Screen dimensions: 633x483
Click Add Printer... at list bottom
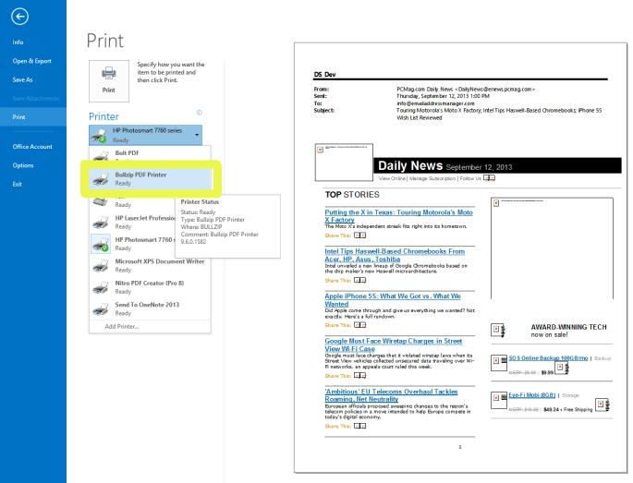(121, 326)
